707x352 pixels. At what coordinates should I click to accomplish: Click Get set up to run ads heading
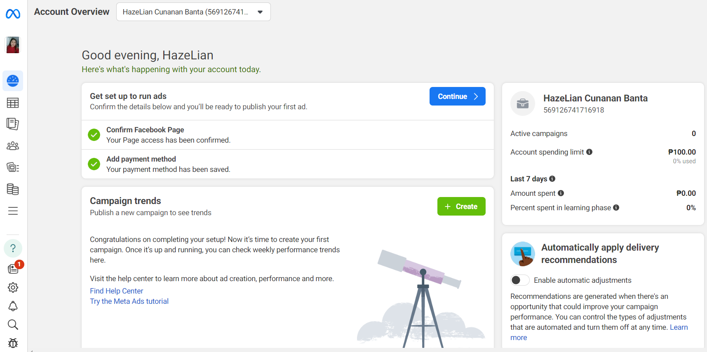tap(128, 96)
